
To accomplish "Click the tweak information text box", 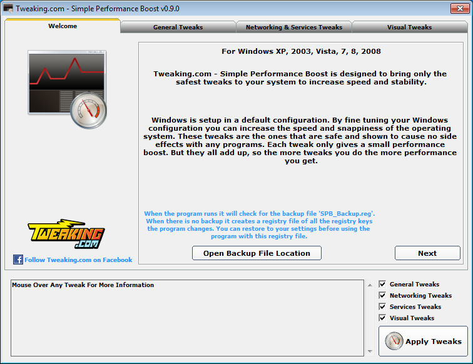I will [x=187, y=318].
